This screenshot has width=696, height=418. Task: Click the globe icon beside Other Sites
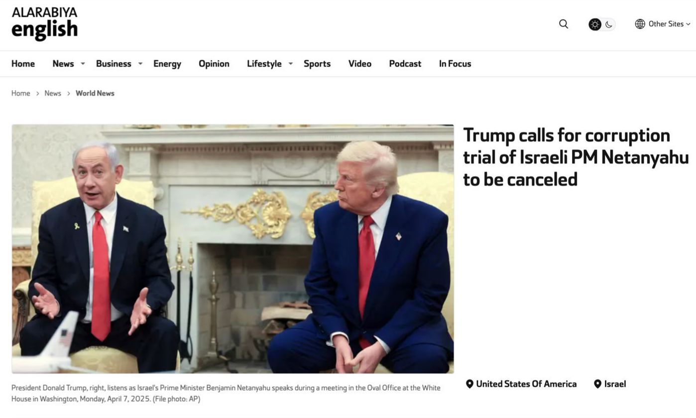pyautogui.click(x=640, y=24)
